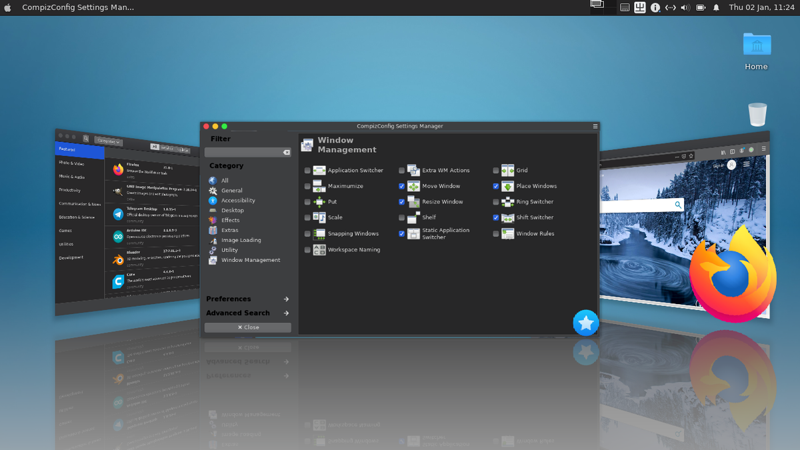This screenshot has height=450, width=800.
Task: Click the Application Switcher plugin icon
Action: click(319, 171)
